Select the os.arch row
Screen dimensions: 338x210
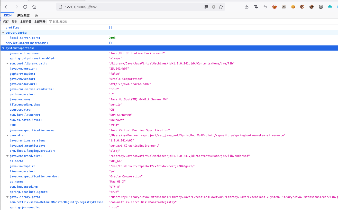pos(169,161)
